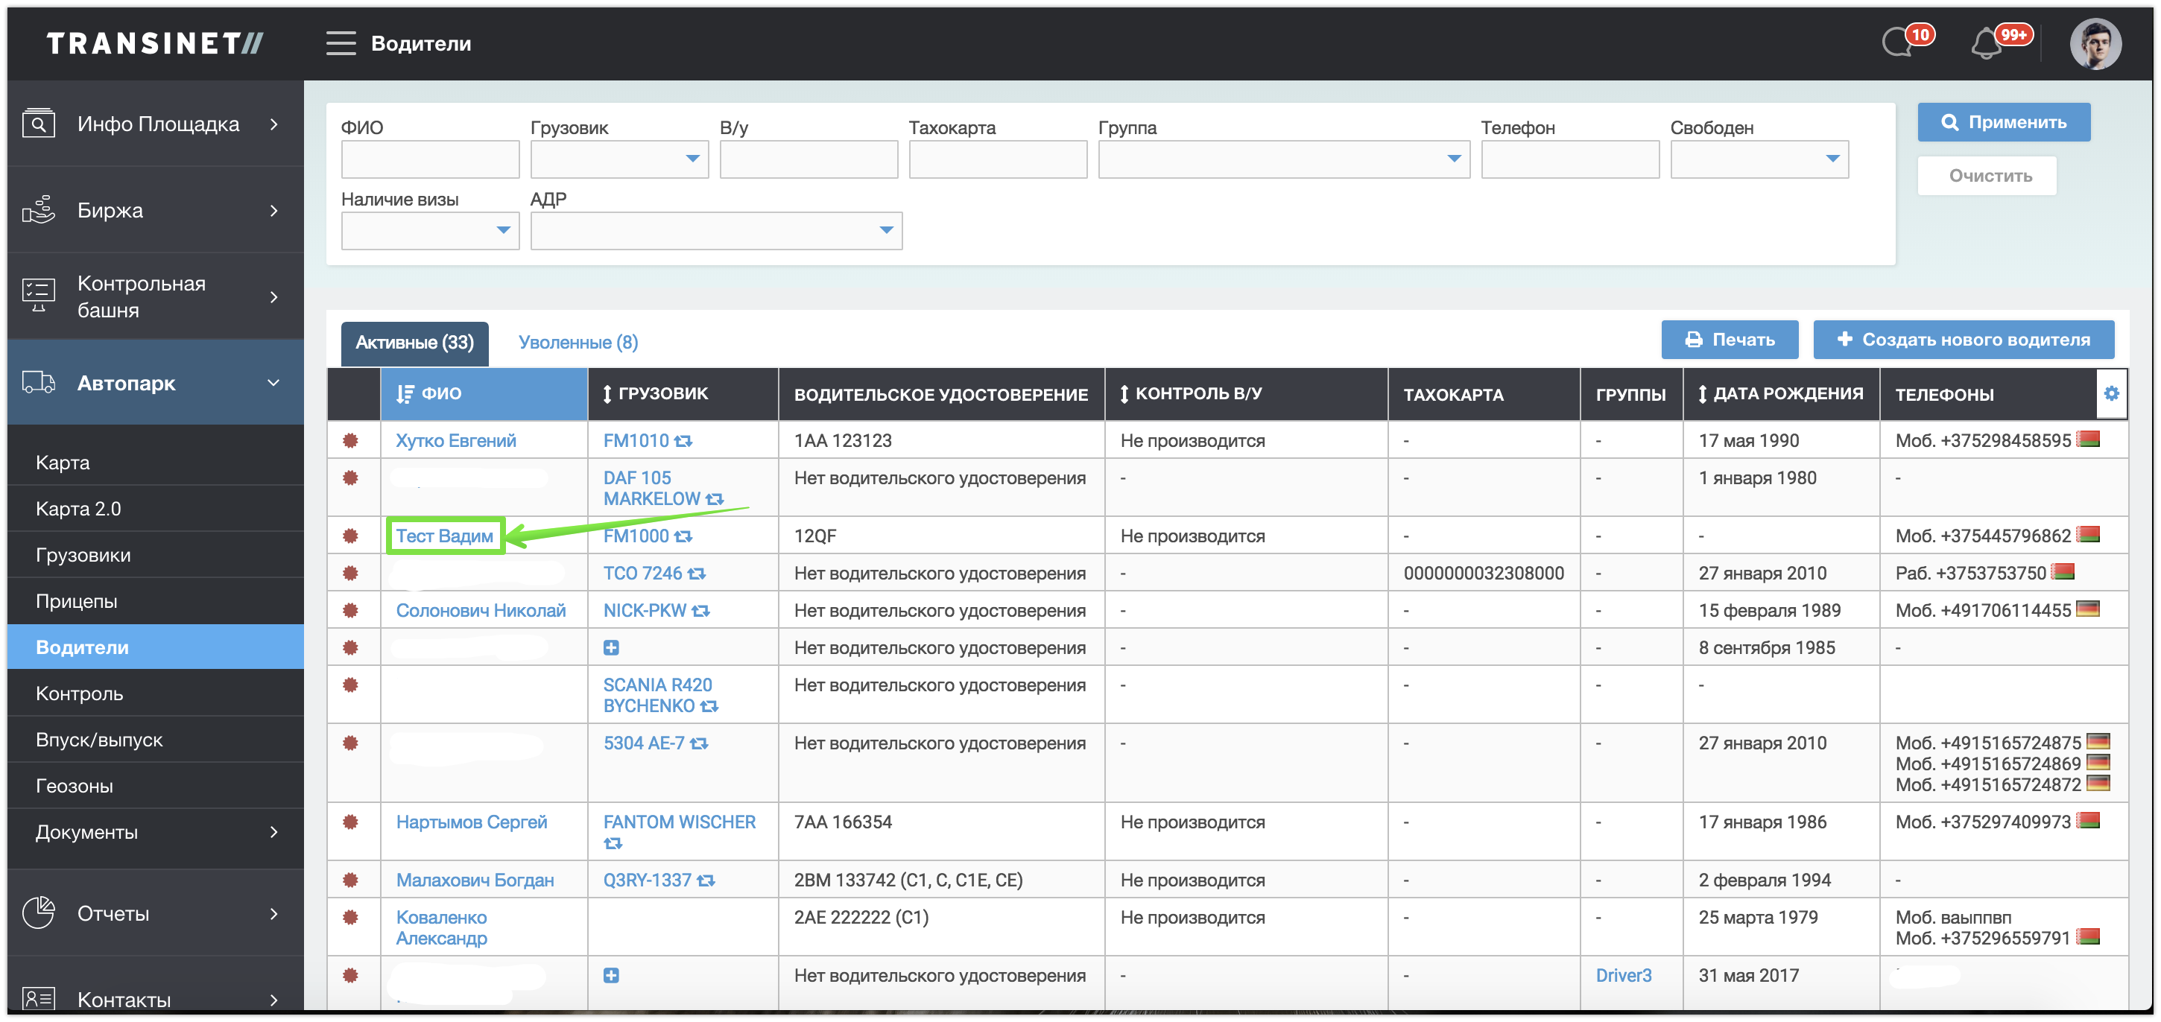Sort by Дата рождения column
The image size is (2161, 1022).
pos(1780,393)
